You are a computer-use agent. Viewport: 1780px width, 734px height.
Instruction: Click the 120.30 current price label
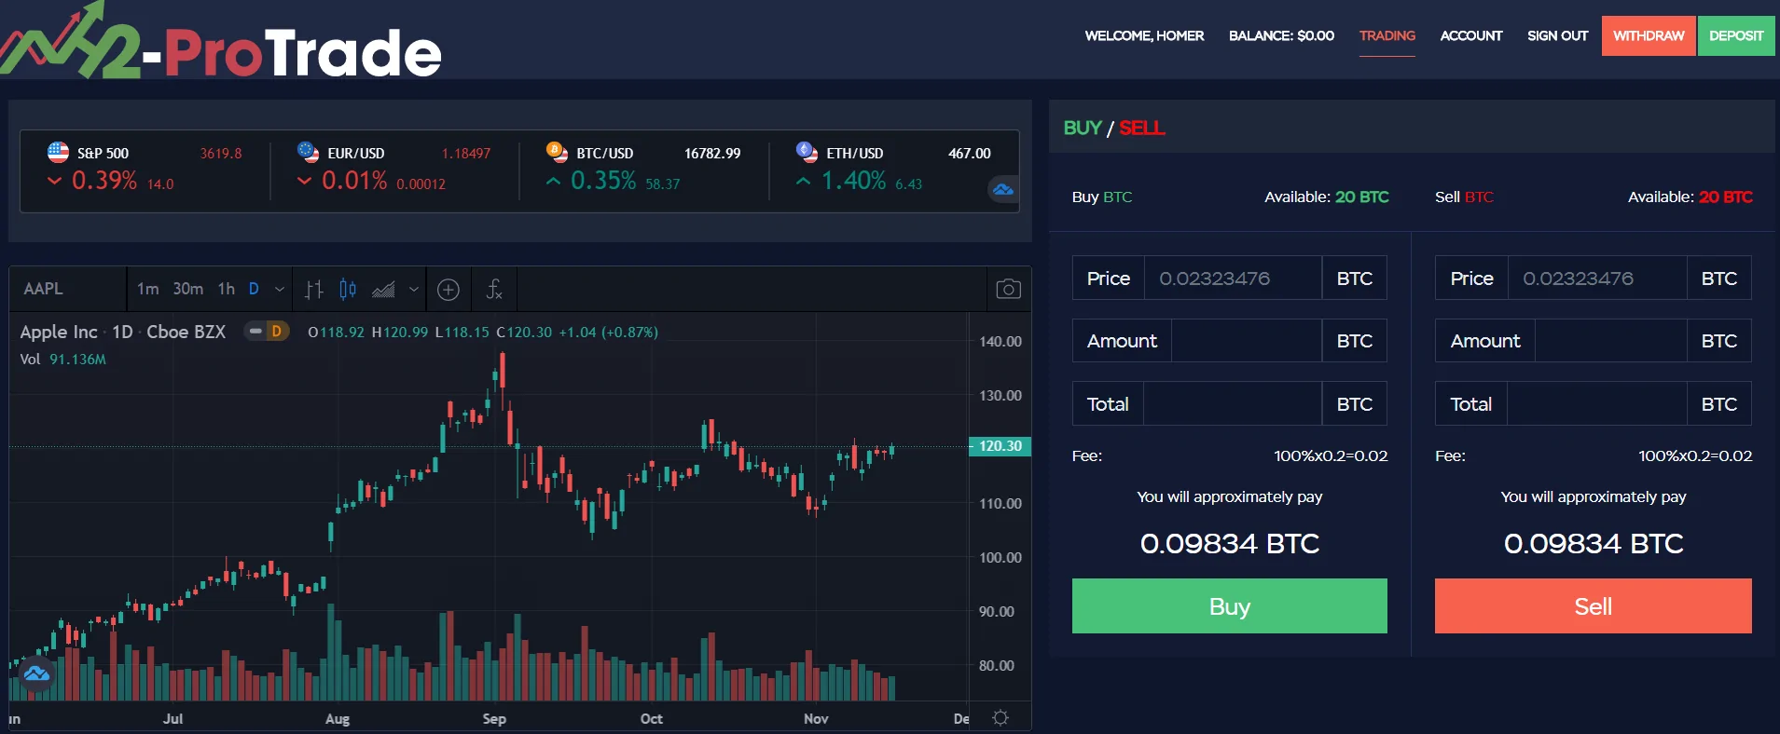coord(1000,446)
